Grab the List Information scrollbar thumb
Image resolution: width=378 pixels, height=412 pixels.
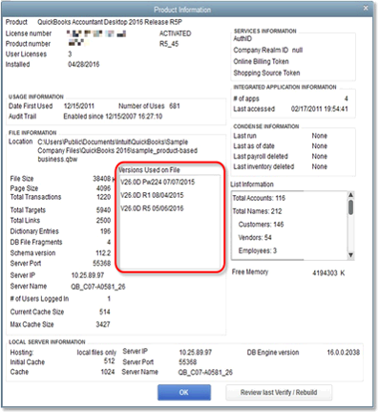coord(350,207)
